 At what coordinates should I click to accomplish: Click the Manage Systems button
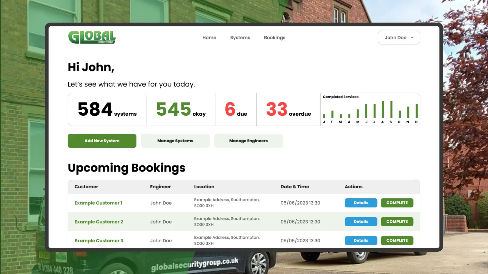[x=175, y=141]
